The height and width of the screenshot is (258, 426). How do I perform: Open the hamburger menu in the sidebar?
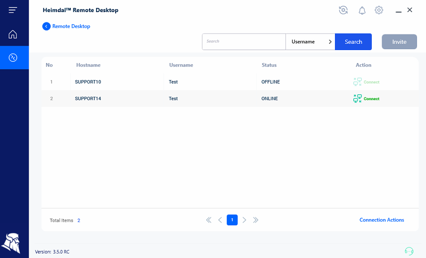[x=13, y=10]
